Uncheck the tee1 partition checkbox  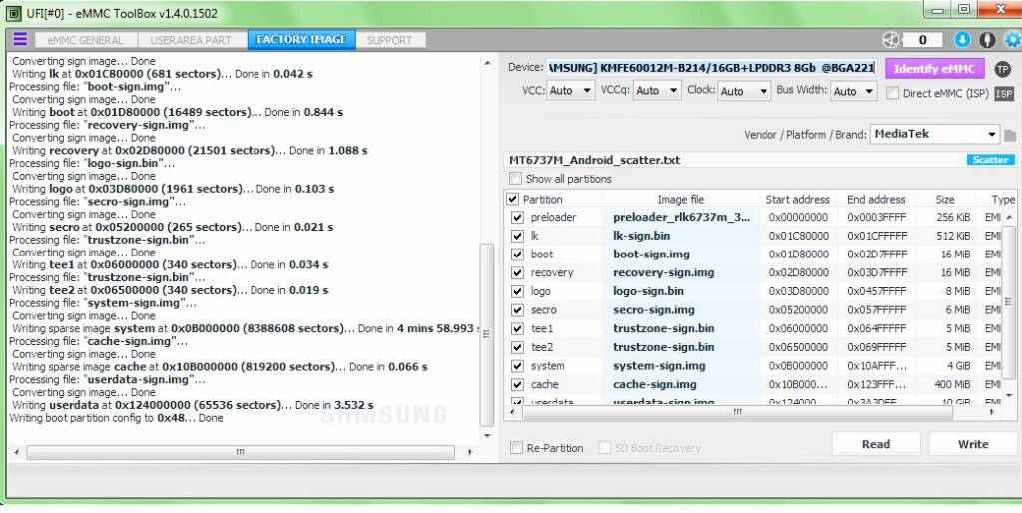tap(518, 329)
